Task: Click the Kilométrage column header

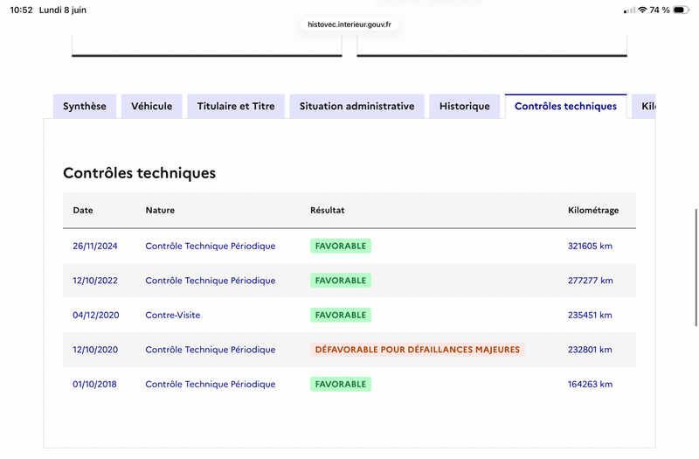Action: 593,210
